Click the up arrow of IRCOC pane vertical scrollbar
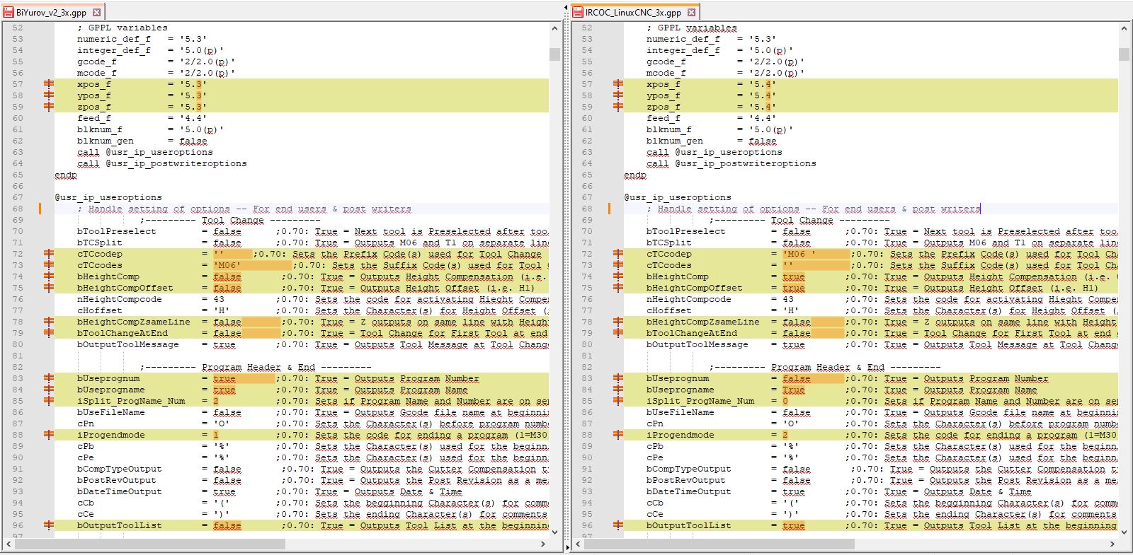This screenshot has height=555, width=1133. [1124, 28]
